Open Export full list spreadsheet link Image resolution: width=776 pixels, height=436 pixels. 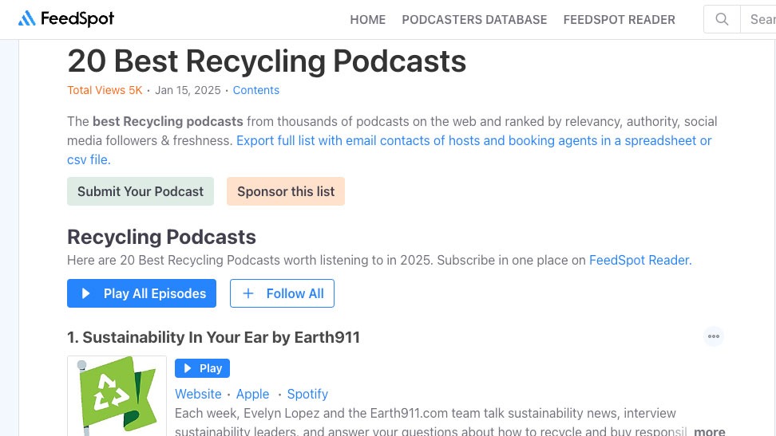click(473, 140)
